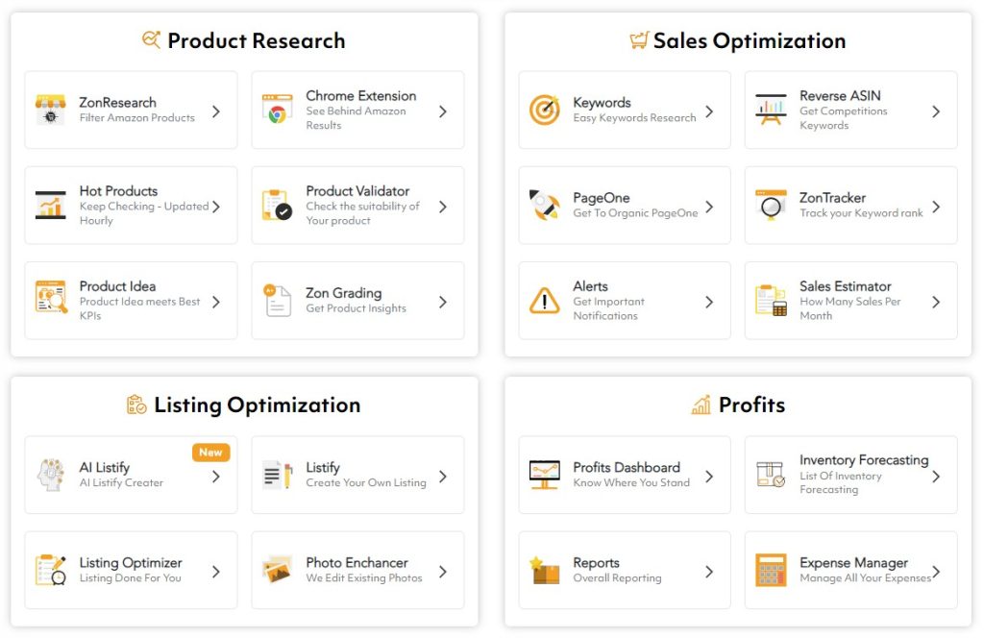Open the Sales Estimator tool
The width and height of the screenshot is (984, 638).
point(850,300)
